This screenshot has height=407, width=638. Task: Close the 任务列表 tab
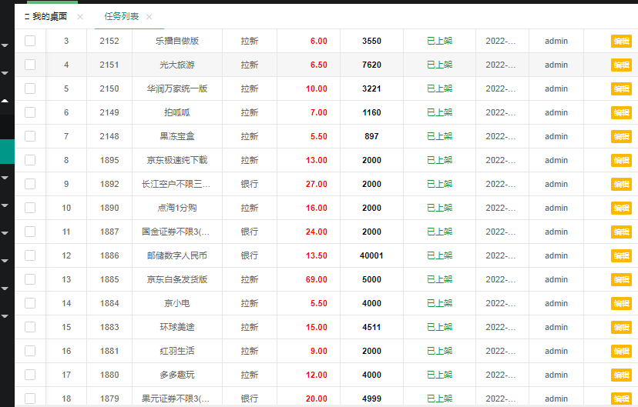[x=149, y=17]
